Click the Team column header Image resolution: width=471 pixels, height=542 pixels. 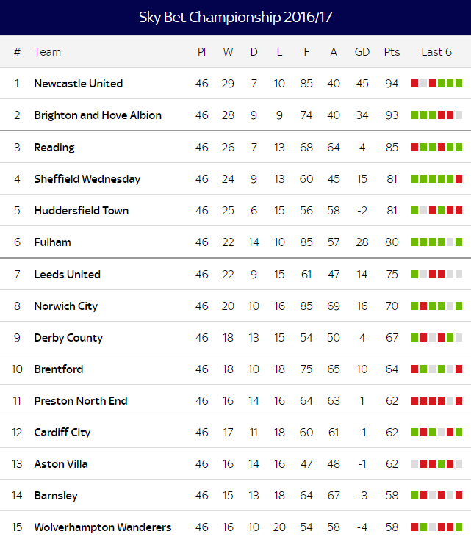pyautogui.click(x=47, y=52)
